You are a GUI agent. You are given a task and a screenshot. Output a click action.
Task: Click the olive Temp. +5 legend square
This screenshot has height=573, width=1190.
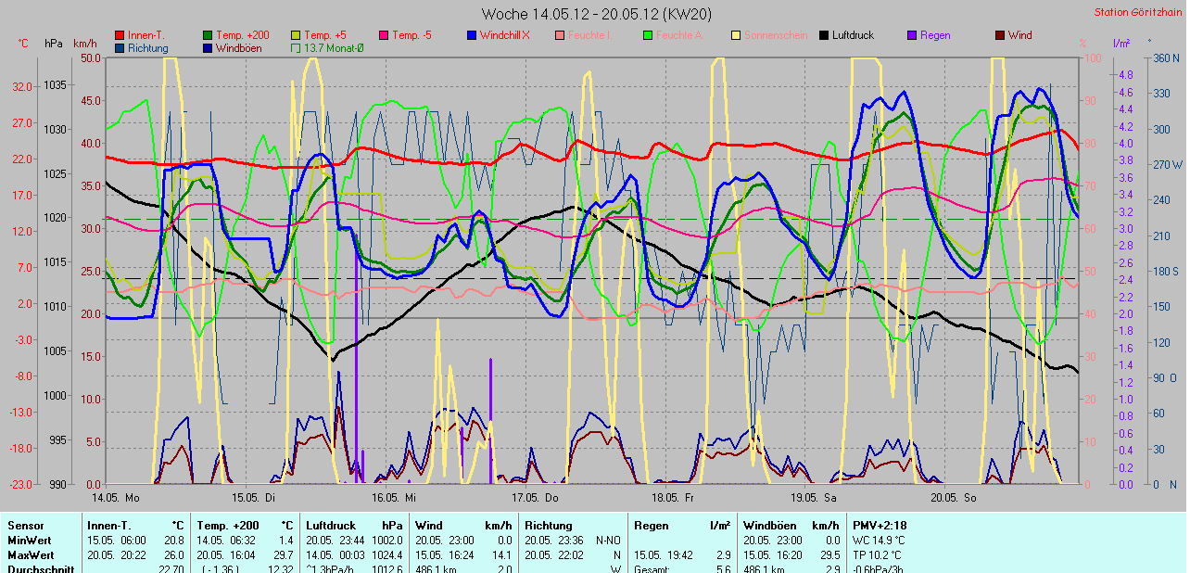point(296,35)
